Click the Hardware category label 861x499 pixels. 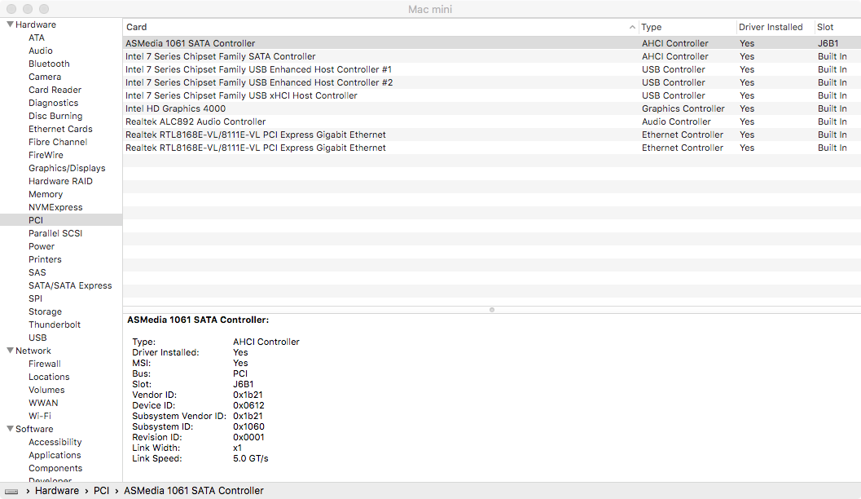pyautogui.click(x=36, y=24)
